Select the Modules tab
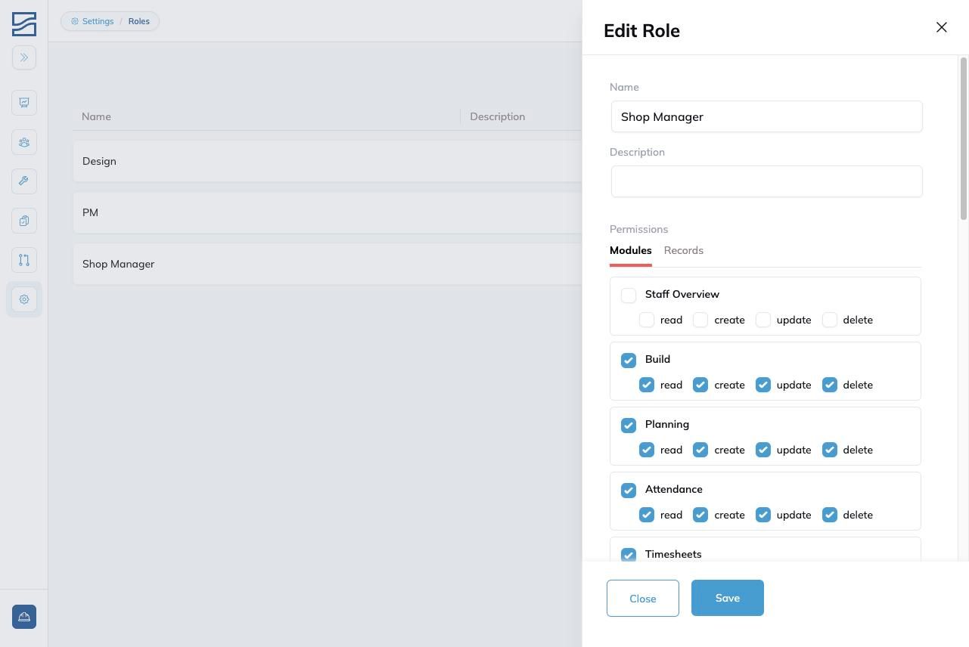 click(x=631, y=250)
